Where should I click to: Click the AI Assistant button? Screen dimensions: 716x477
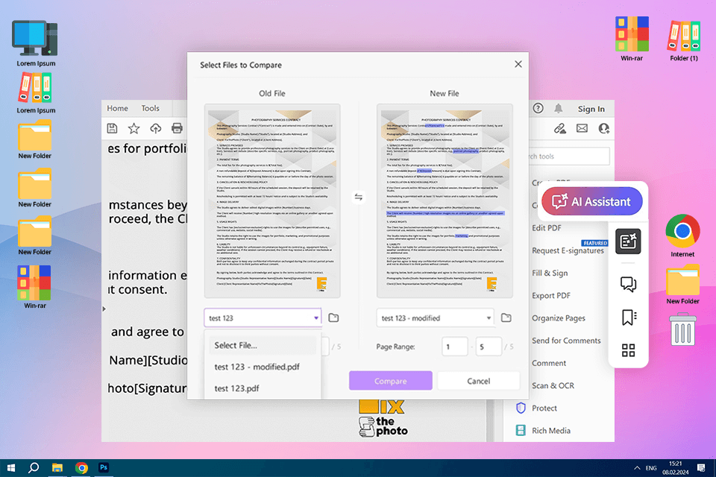(x=591, y=201)
